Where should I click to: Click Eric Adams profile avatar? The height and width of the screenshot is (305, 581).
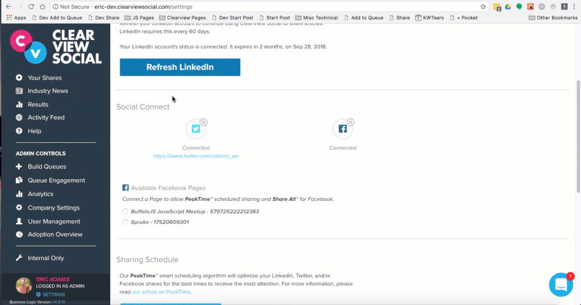pos(24,286)
